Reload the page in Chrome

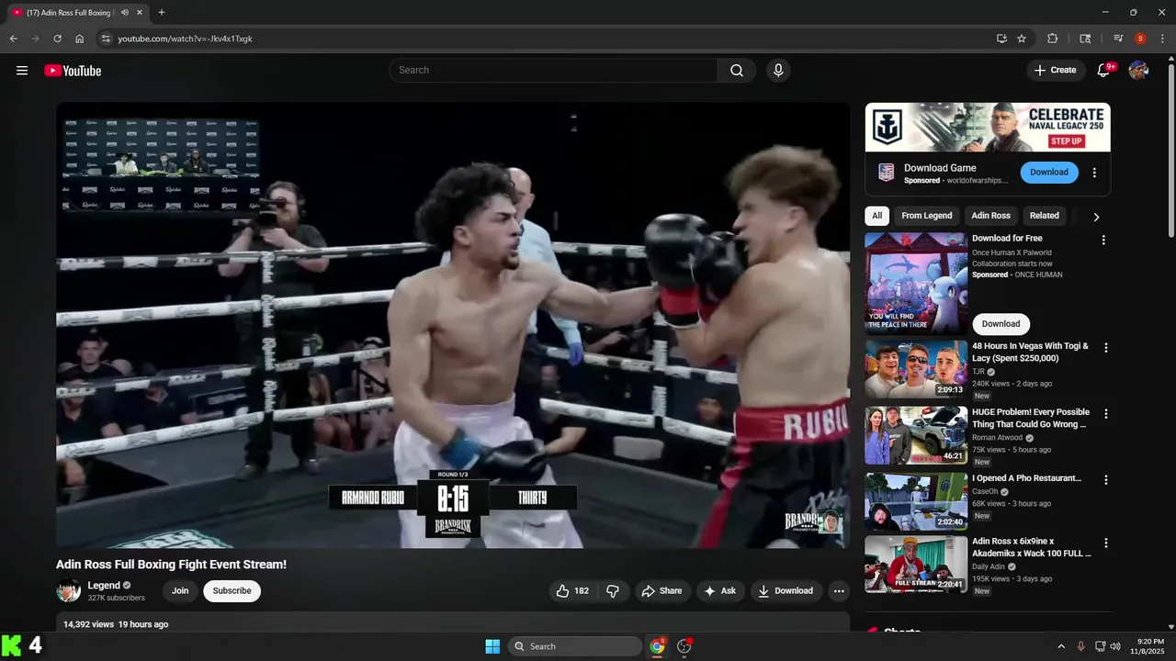[57, 39]
